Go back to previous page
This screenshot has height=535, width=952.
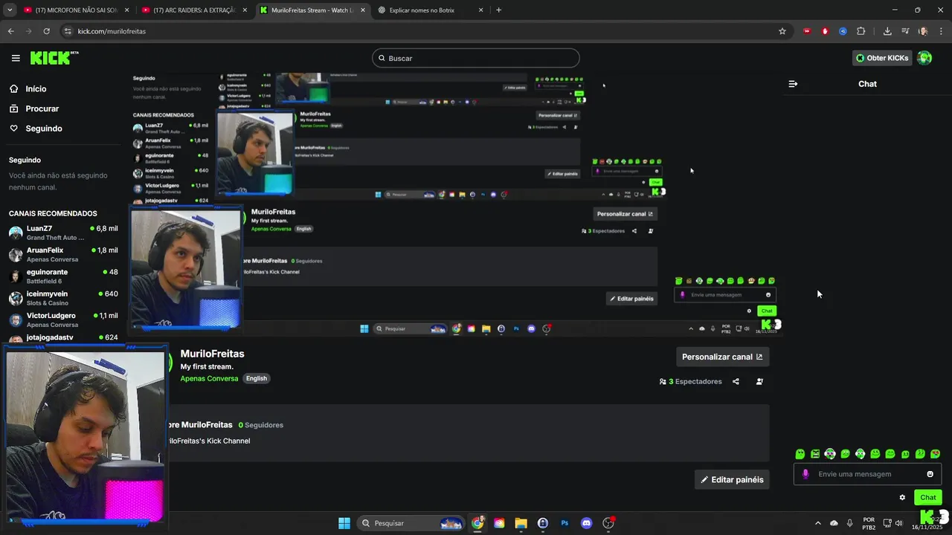tap(10, 31)
